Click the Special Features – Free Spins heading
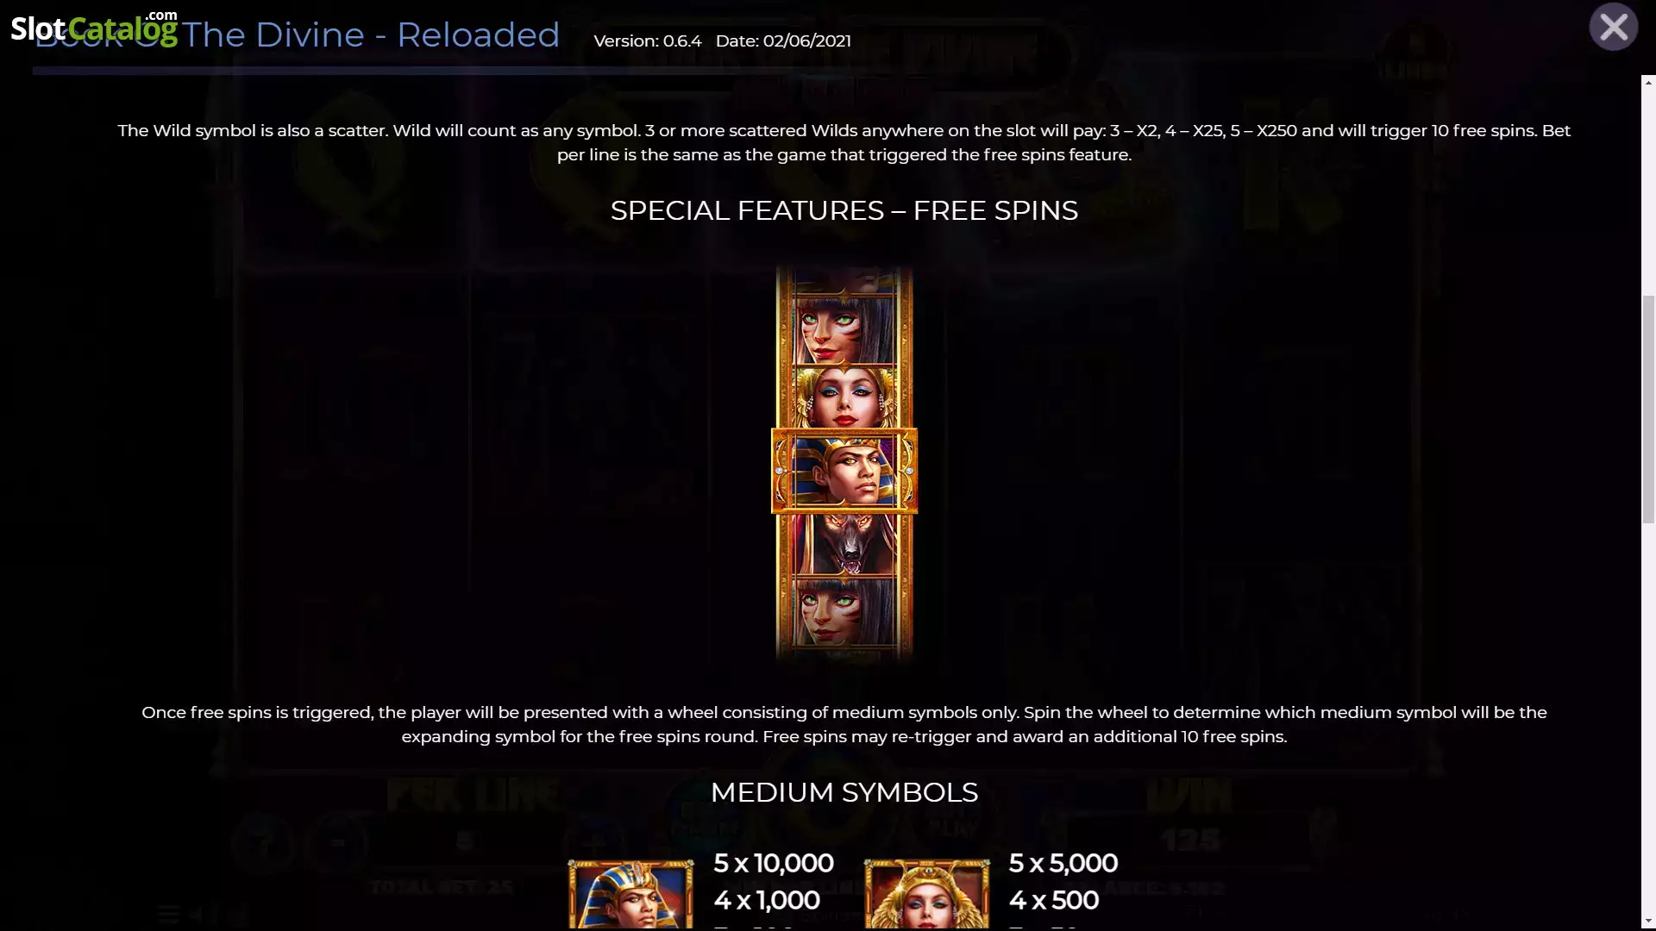This screenshot has height=931, width=1656. tap(844, 210)
